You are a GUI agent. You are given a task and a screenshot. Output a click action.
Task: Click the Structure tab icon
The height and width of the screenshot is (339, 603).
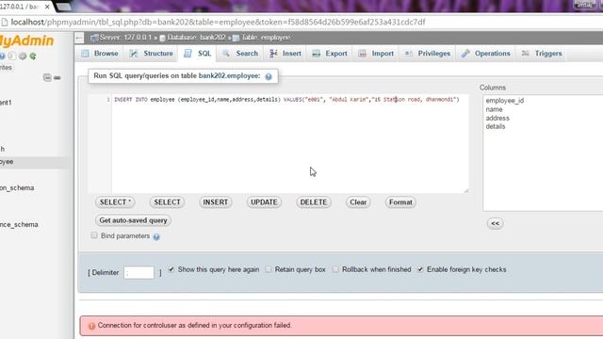pyautogui.click(x=134, y=54)
